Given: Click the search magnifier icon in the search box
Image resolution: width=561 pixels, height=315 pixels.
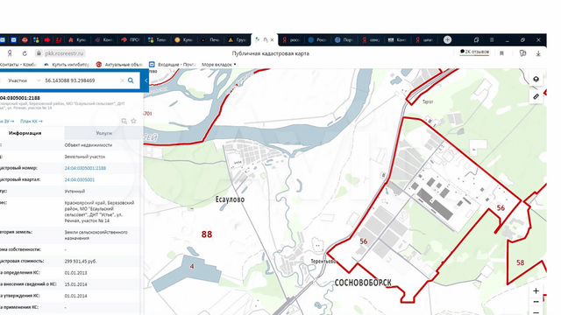Looking at the screenshot, I should (x=131, y=80).
